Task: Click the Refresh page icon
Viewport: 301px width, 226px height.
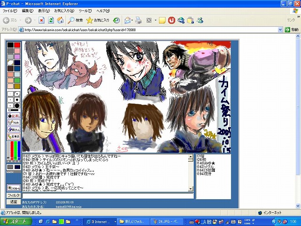Action: point(51,20)
